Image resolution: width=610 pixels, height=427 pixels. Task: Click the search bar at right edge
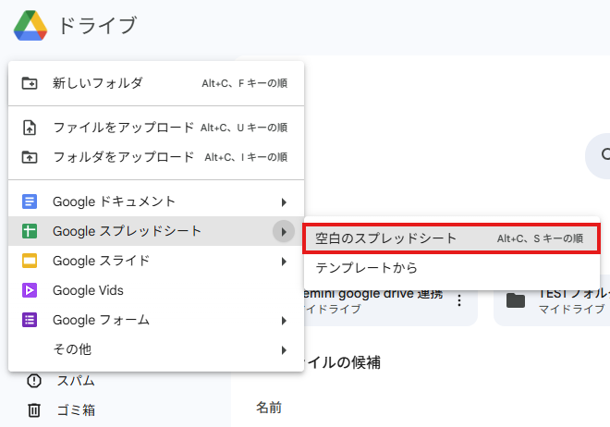pos(598,155)
